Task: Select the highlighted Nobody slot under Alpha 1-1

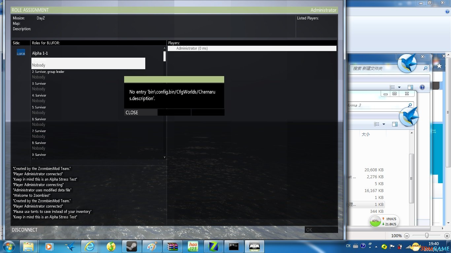Action: (88, 63)
